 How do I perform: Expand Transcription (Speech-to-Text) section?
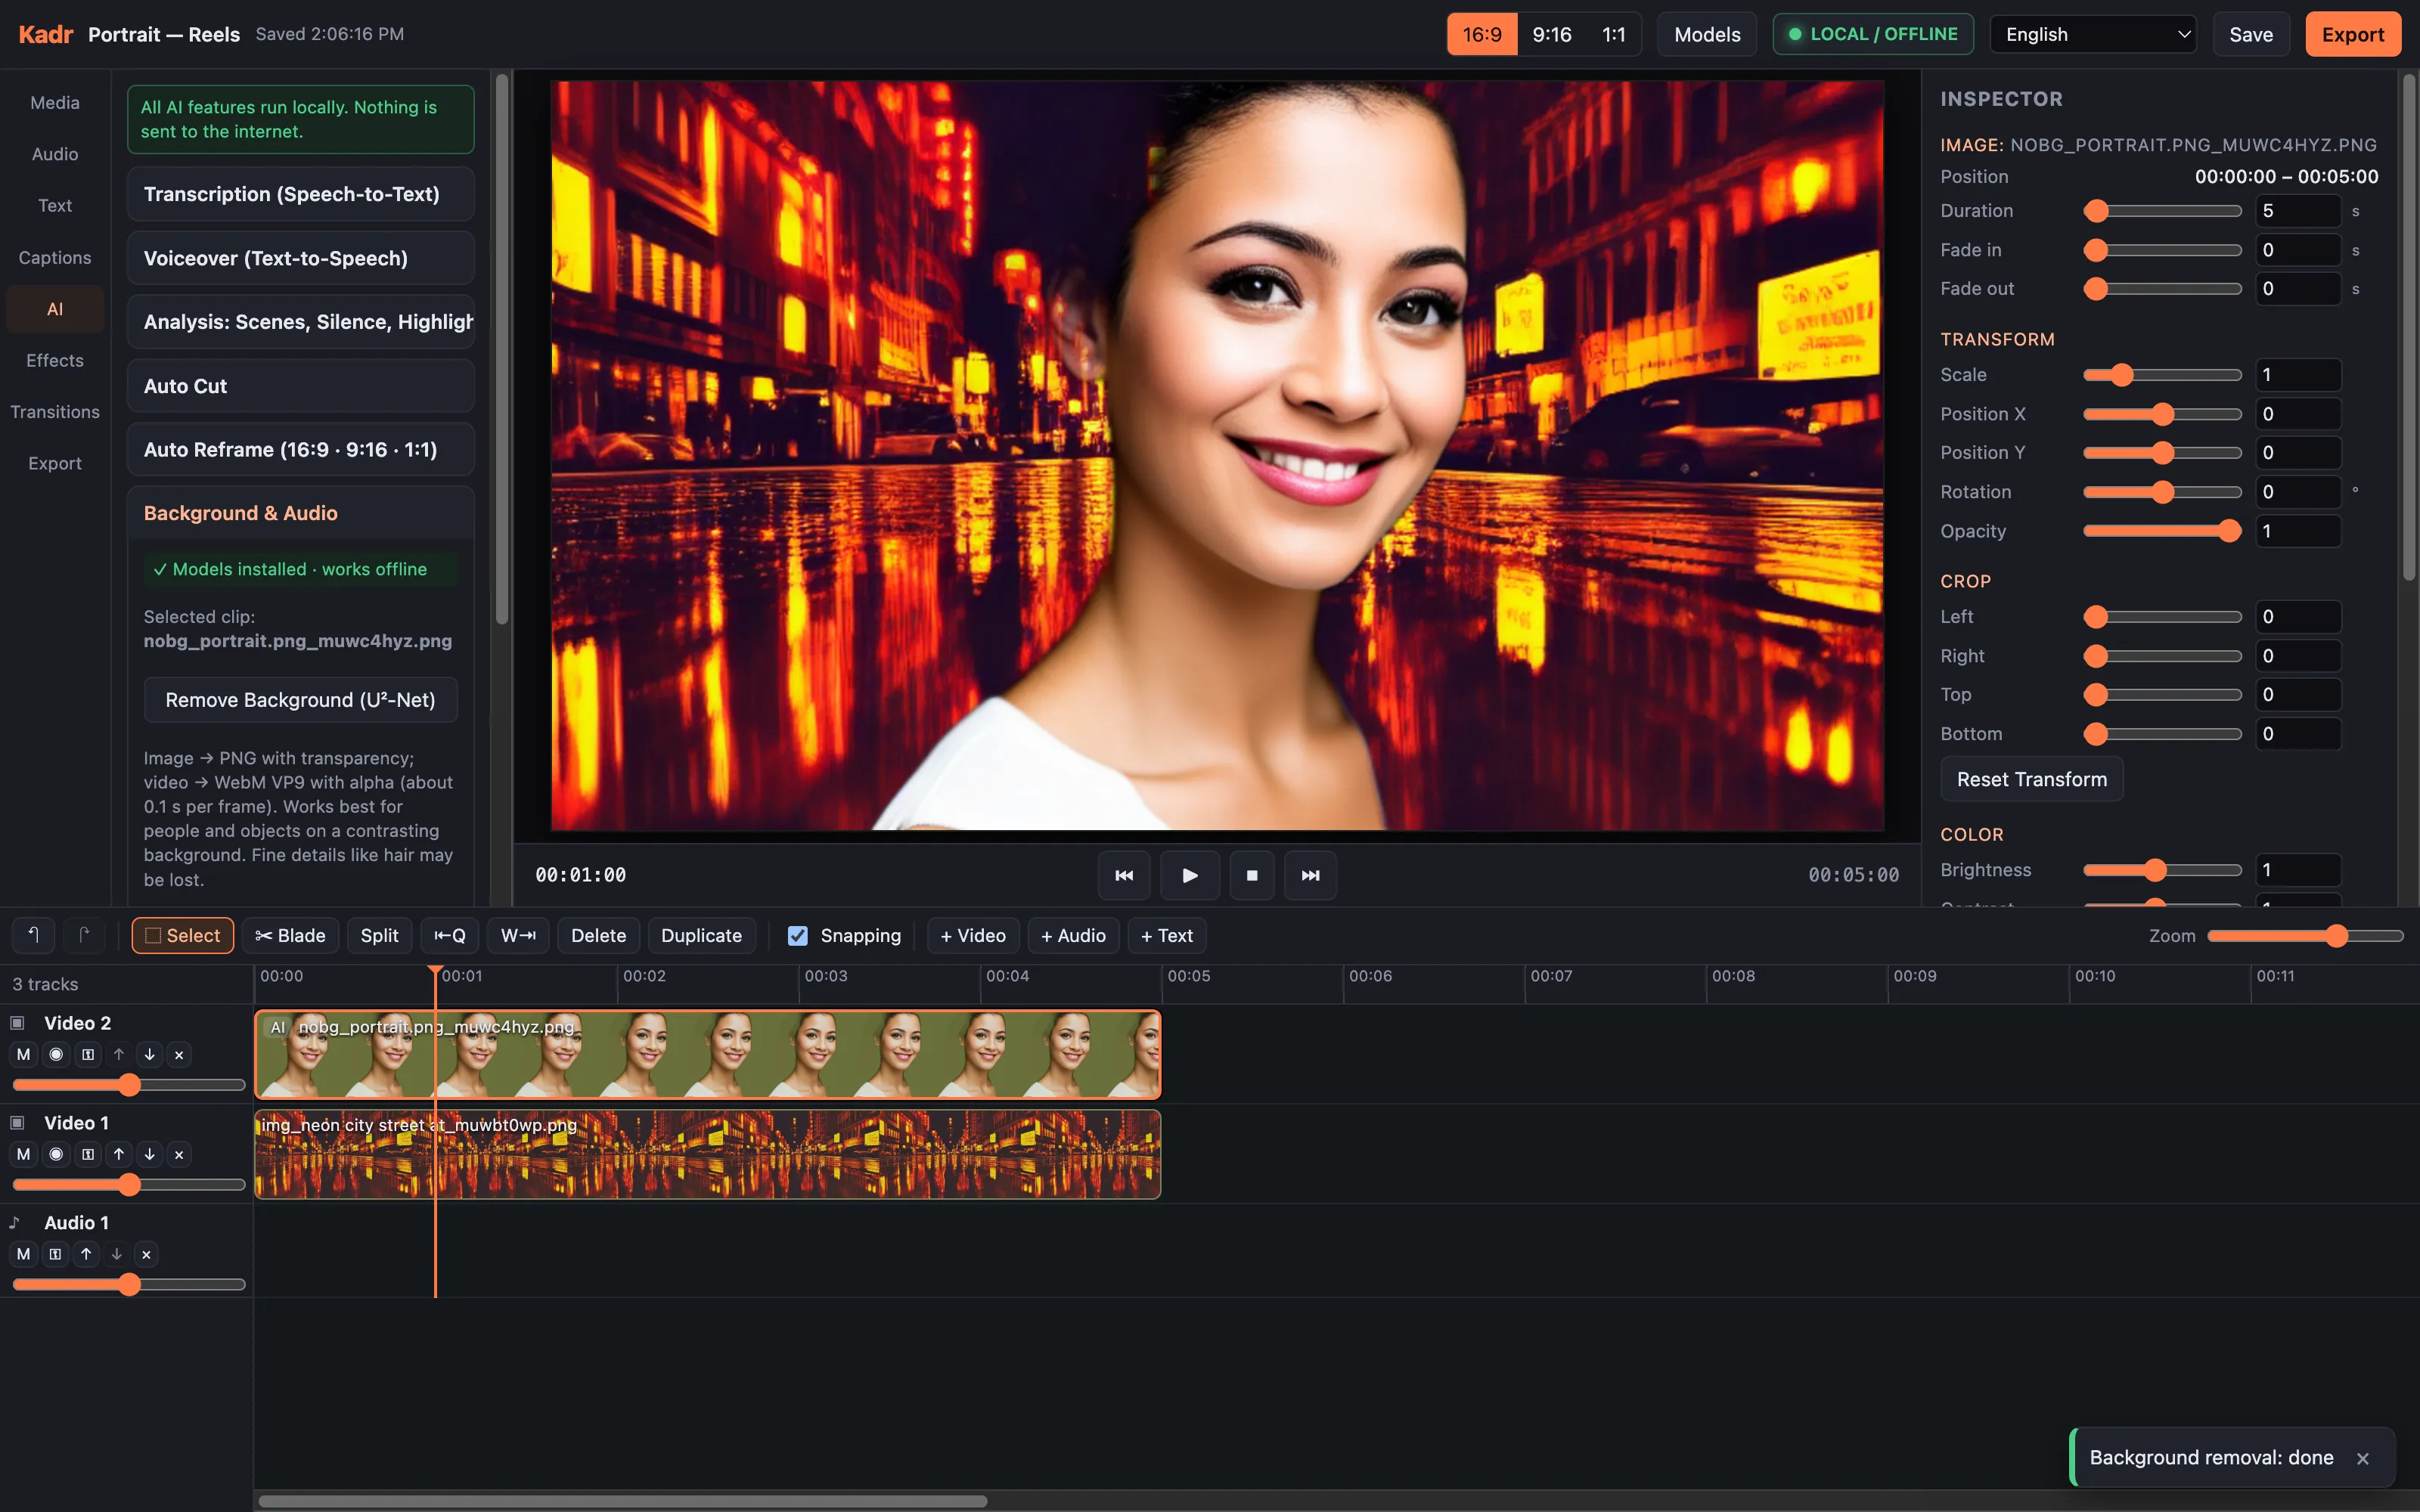(x=300, y=194)
